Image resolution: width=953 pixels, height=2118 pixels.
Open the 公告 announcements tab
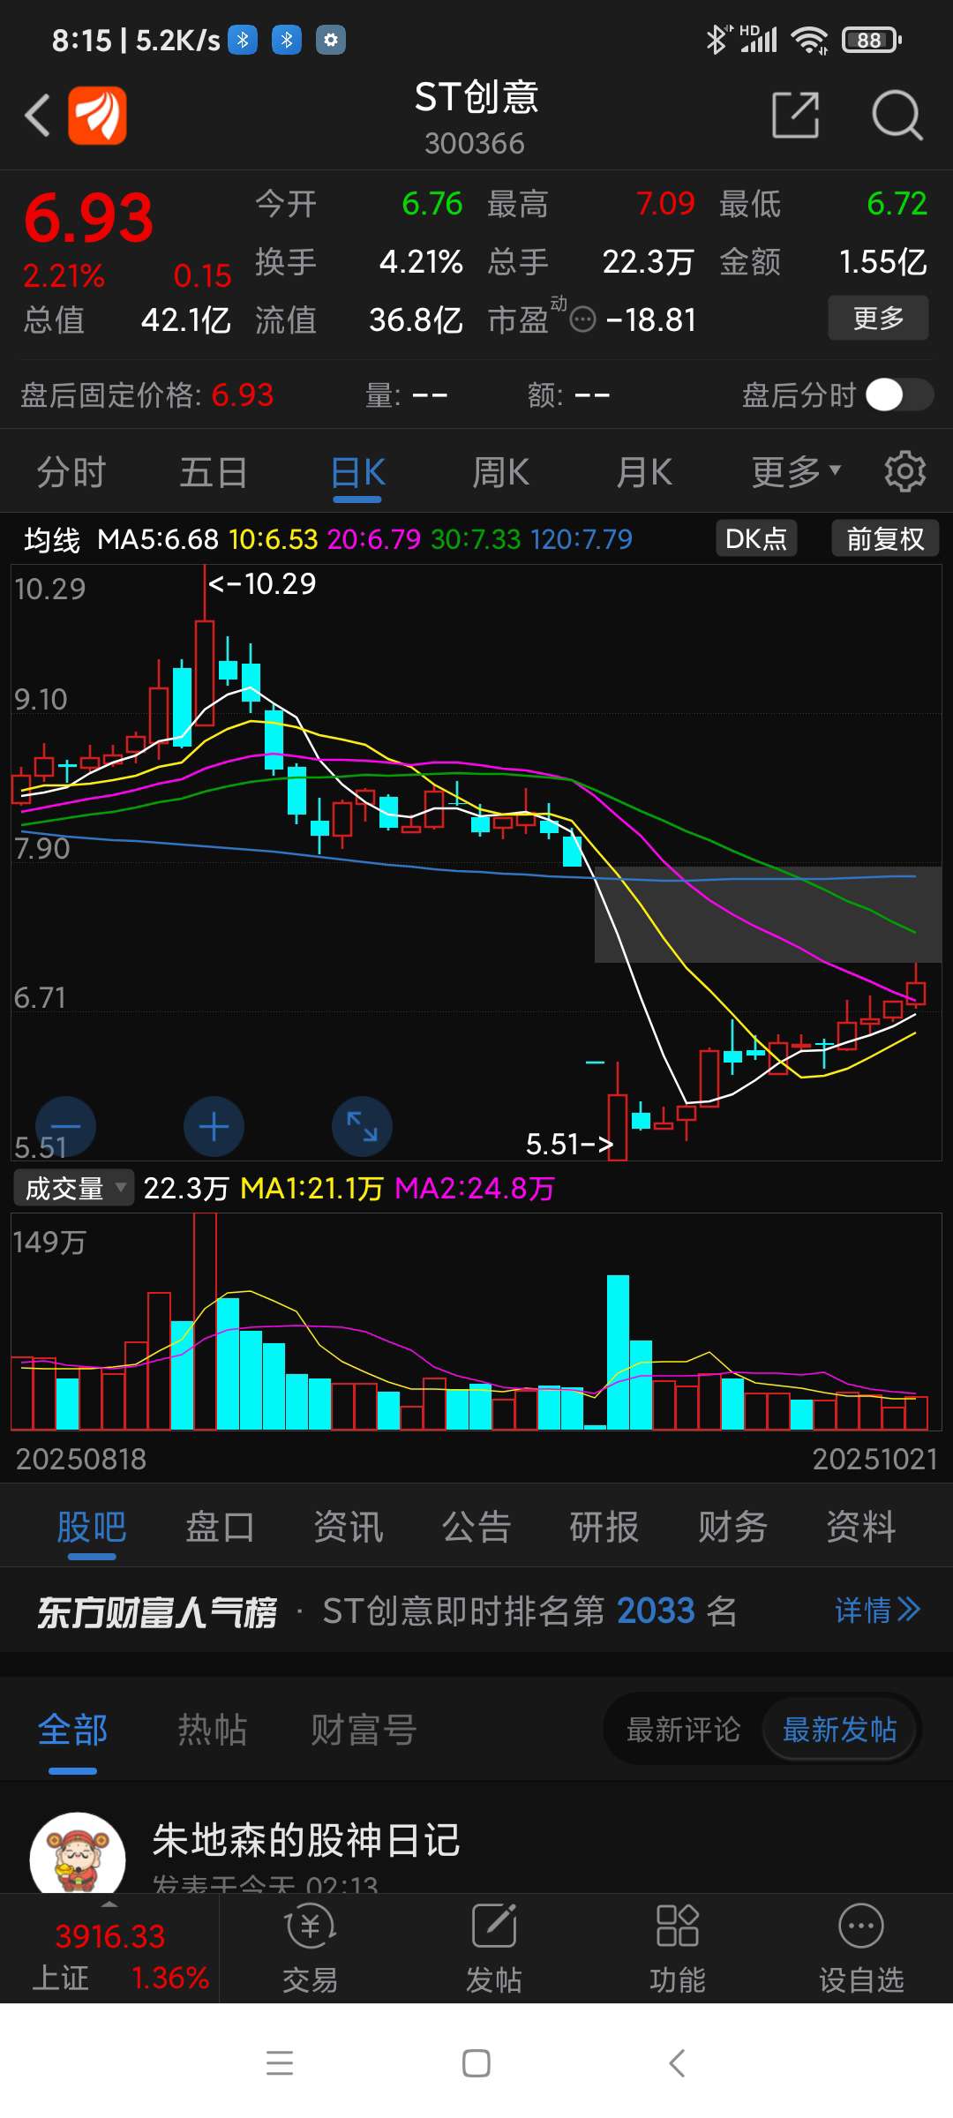click(x=476, y=1527)
